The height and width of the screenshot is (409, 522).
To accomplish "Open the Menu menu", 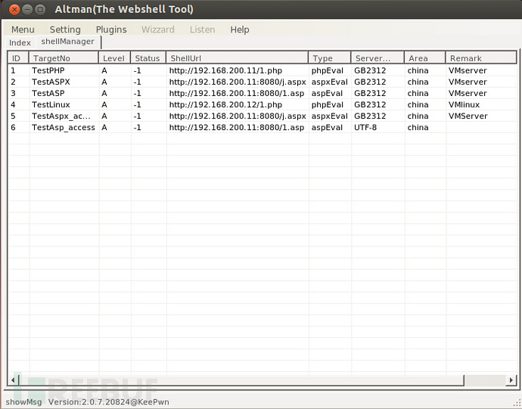I will point(23,29).
